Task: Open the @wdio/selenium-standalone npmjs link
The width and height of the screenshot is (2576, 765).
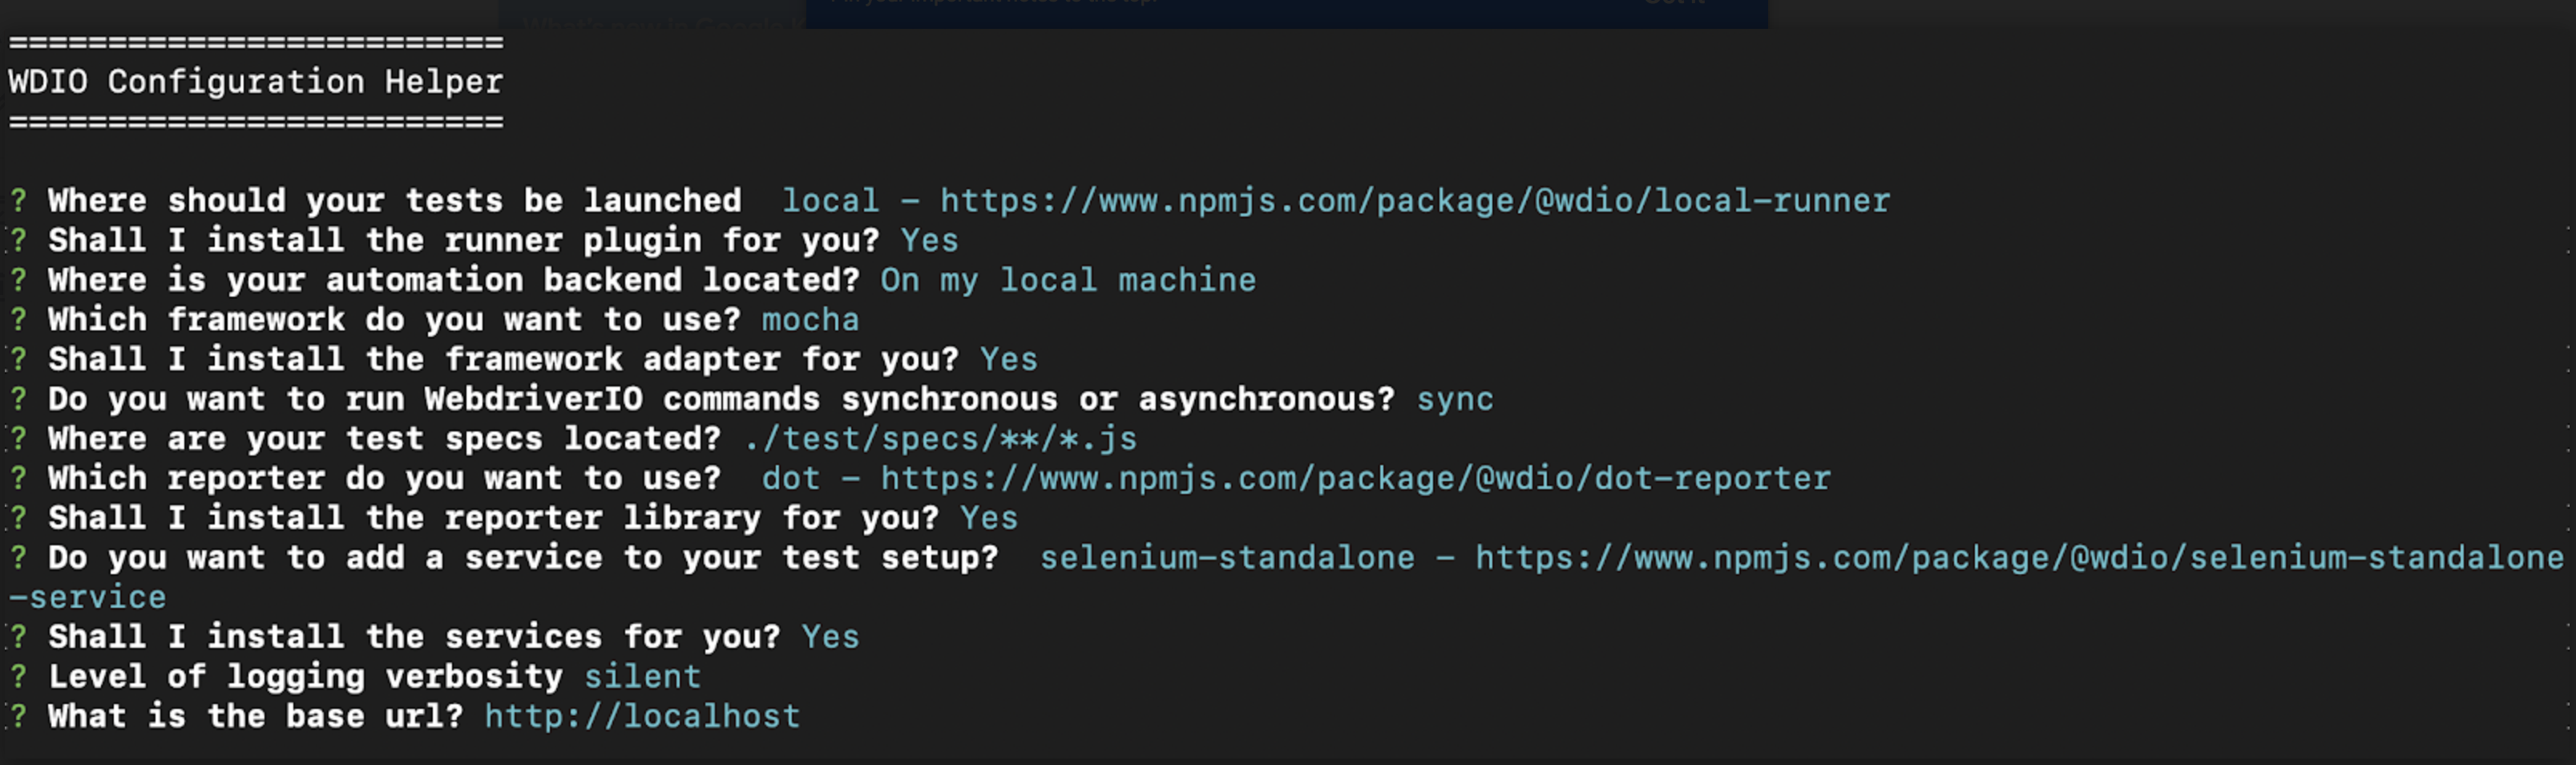Action: coord(2020,557)
